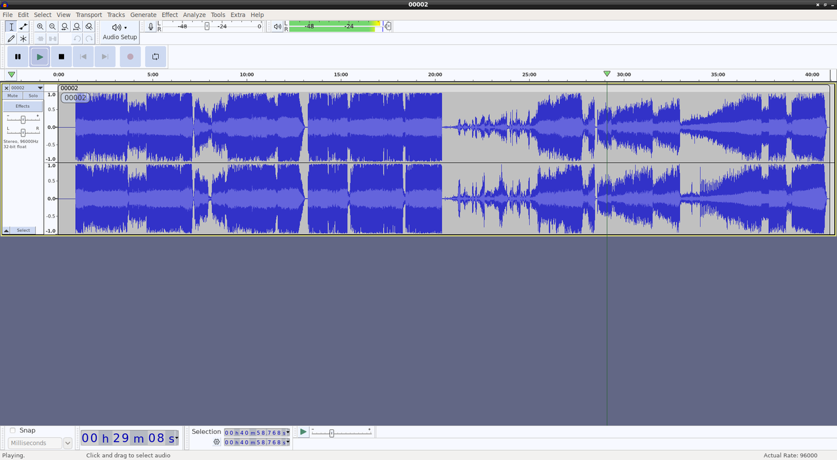The image size is (837, 460).
Task: Toggle the Loop playback button
Action: click(156, 57)
